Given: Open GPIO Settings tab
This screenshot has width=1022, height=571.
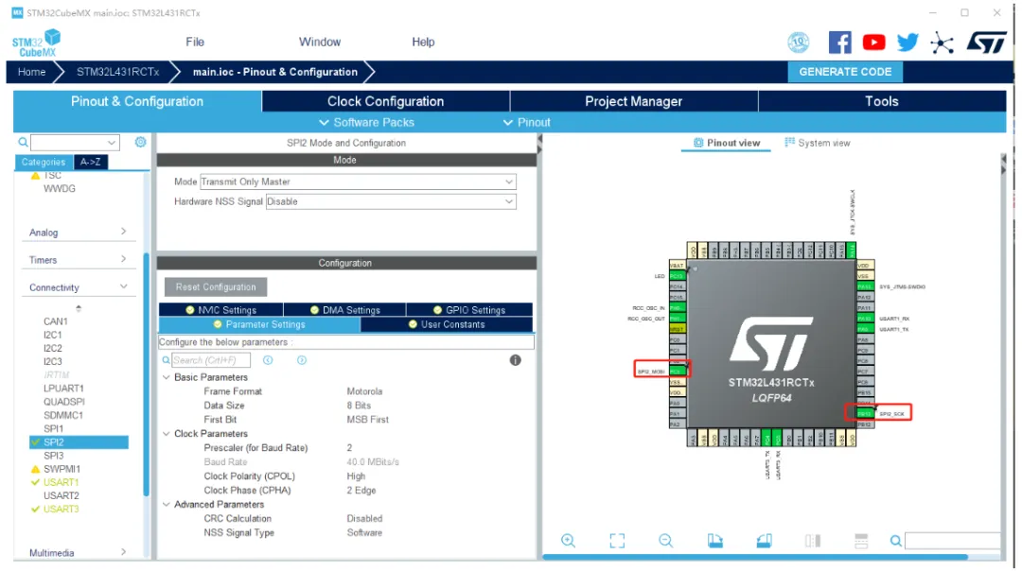Looking at the screenshot, I should tap(469, 310).
